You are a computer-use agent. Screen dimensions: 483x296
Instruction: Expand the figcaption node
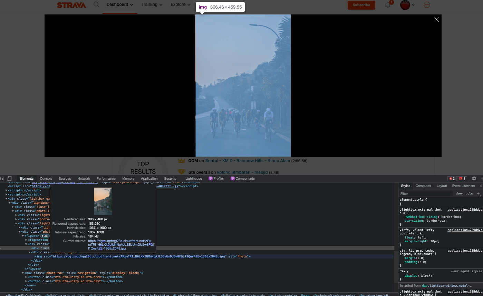tap(26, 240)
